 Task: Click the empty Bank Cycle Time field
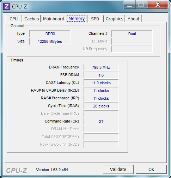pyautogui.click(x=101, y=114)
